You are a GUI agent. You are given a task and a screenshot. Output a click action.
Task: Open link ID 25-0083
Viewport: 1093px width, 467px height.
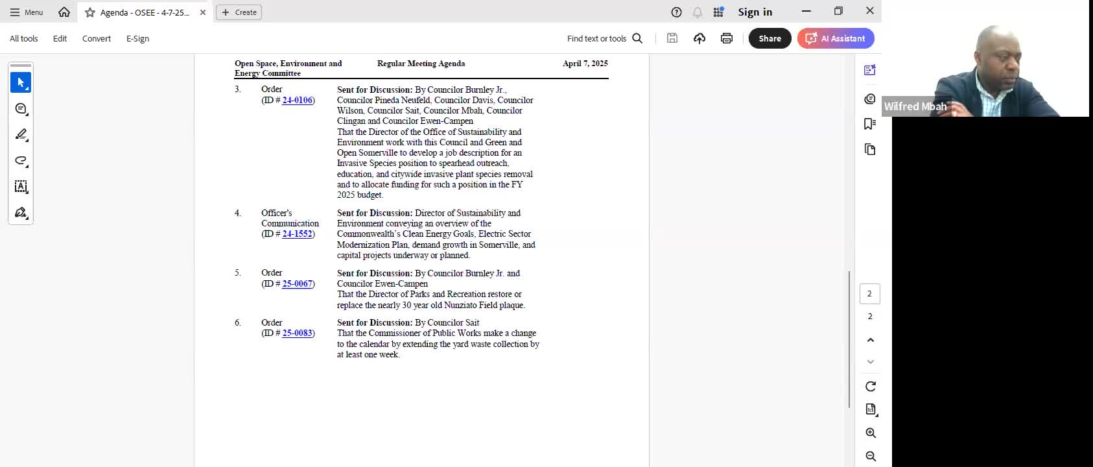pos(297,333)
